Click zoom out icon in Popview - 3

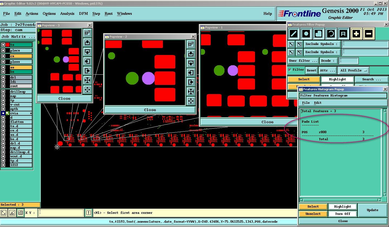87,90
